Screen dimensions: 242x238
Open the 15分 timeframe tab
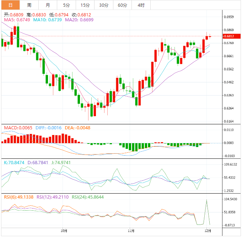tap(85, 5)
